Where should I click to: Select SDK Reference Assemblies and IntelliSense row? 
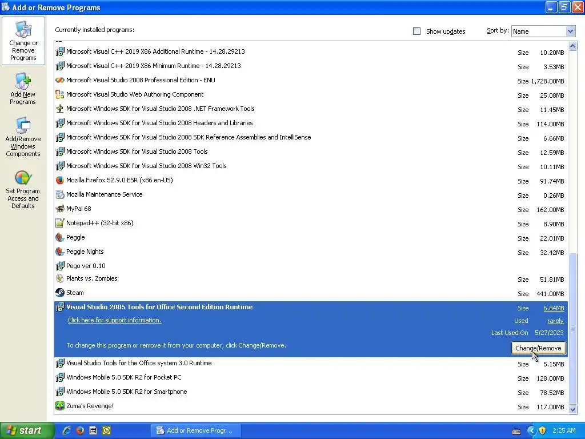[x=310, y=137]
